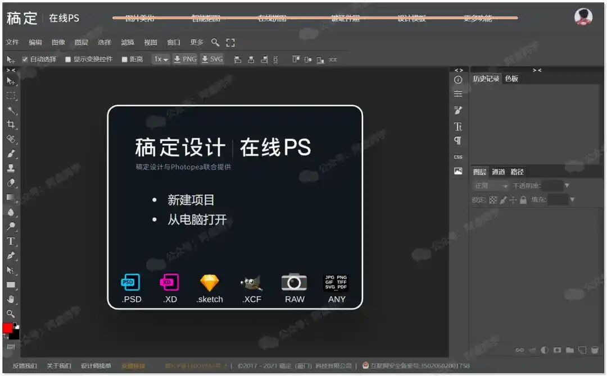
Task: Select the Eraser tool
Action: click(11, 183)
